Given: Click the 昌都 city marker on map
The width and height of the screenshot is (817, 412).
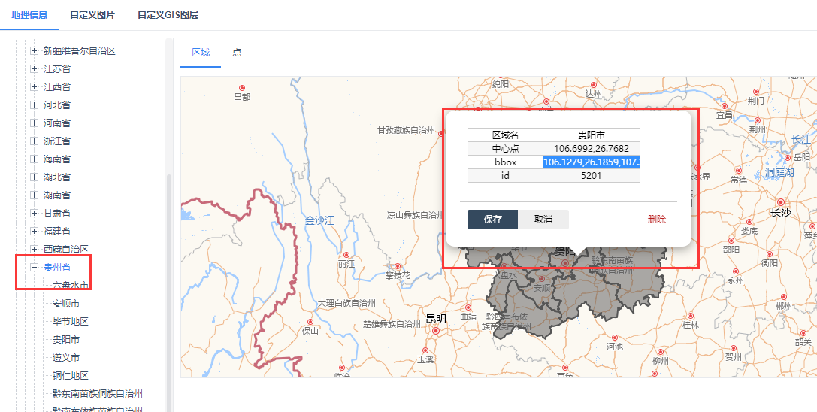Looking at the screenshot, I should (242, 88).
